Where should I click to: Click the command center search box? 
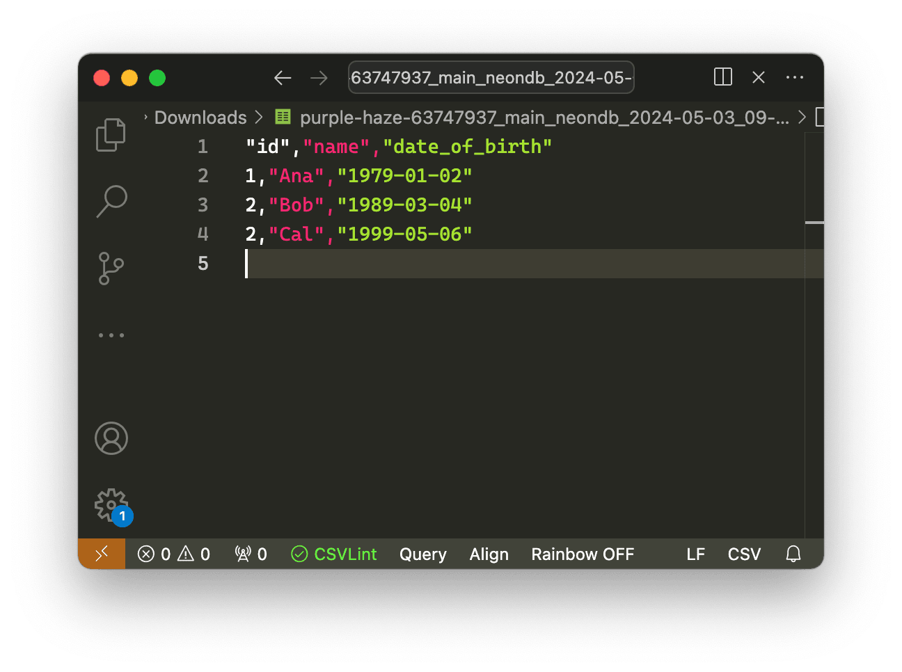click(x=491, y=77)
